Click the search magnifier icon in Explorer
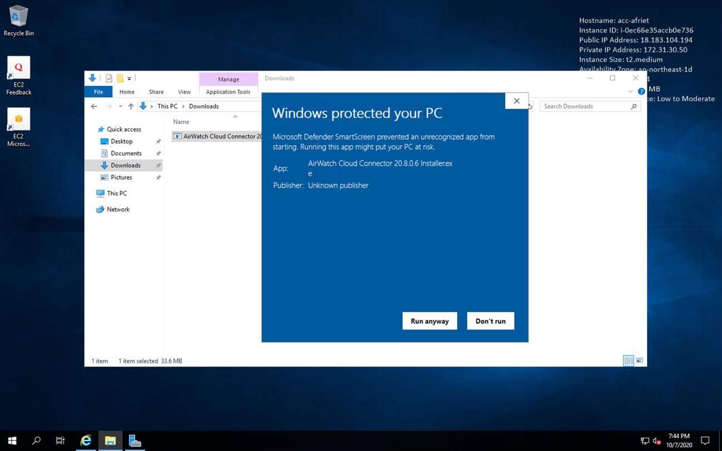Screen dimensions: 722x451 coord(634,106)
